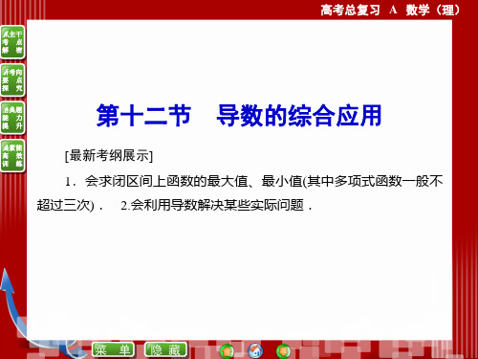Click point 2 about 会利用导数解决某些实际问题
Viewport: 478px width, 359px height.
[216, 205]
